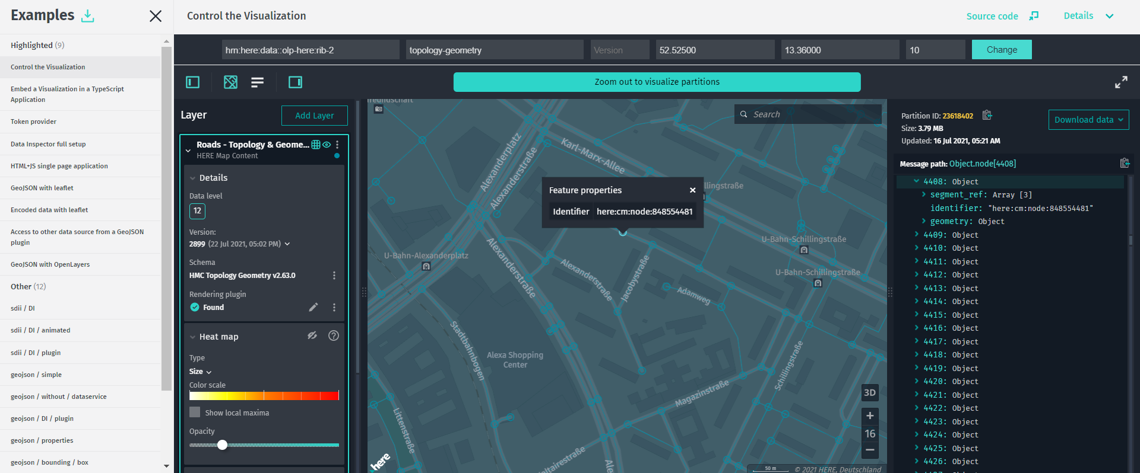This screenshot has height=473, width=1140.
Task: Open the sdii / DI / animated example
Action: point(80,330)
